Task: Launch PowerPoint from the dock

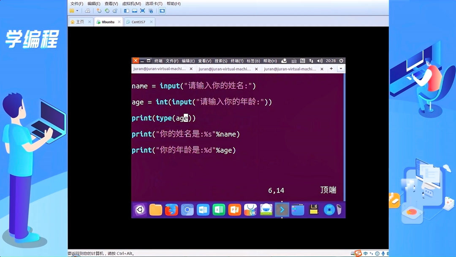Action: [235, 210]
